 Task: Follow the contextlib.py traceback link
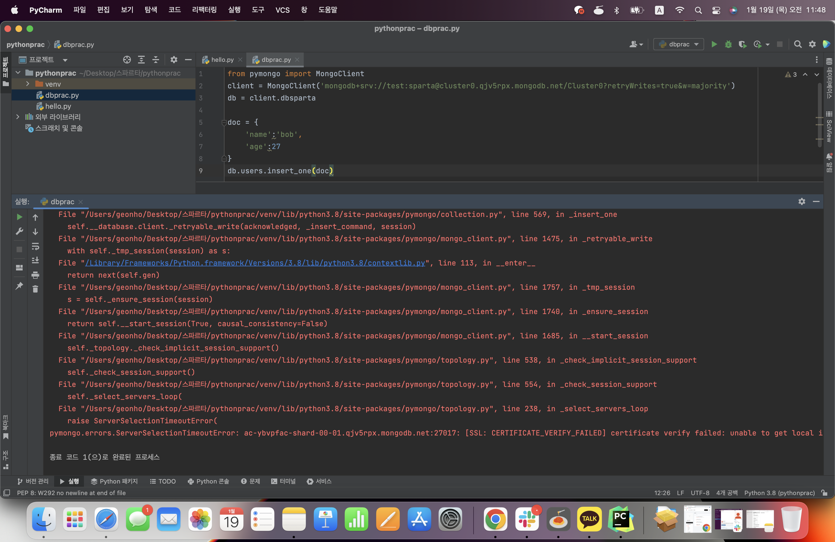click(x=255, y=263)
